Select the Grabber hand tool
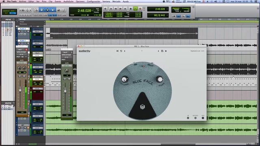 click(53, 10)
